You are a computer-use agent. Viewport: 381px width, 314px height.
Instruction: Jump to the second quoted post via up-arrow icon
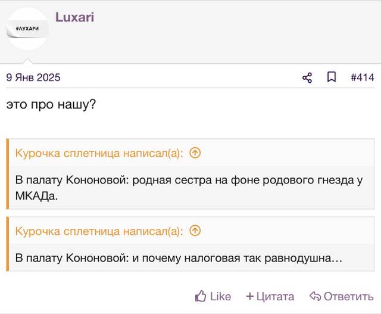click(195, 231)
